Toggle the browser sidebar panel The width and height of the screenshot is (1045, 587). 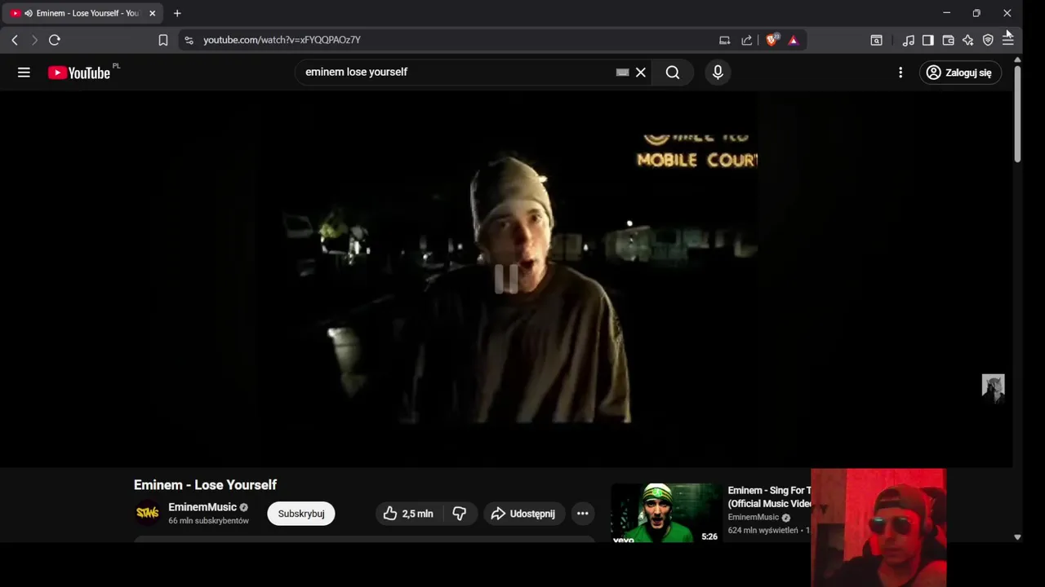(928, 40)
